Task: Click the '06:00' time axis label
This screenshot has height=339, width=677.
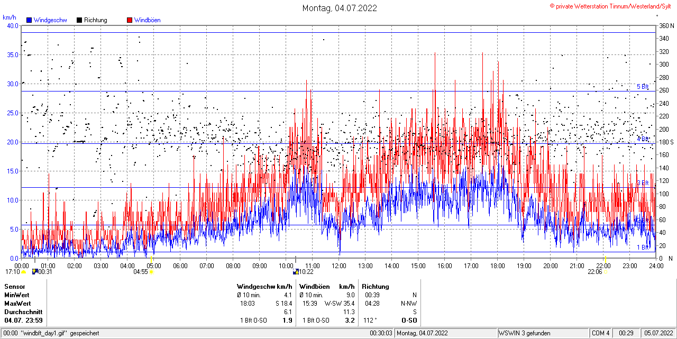Action: click(x=180, y=265)
